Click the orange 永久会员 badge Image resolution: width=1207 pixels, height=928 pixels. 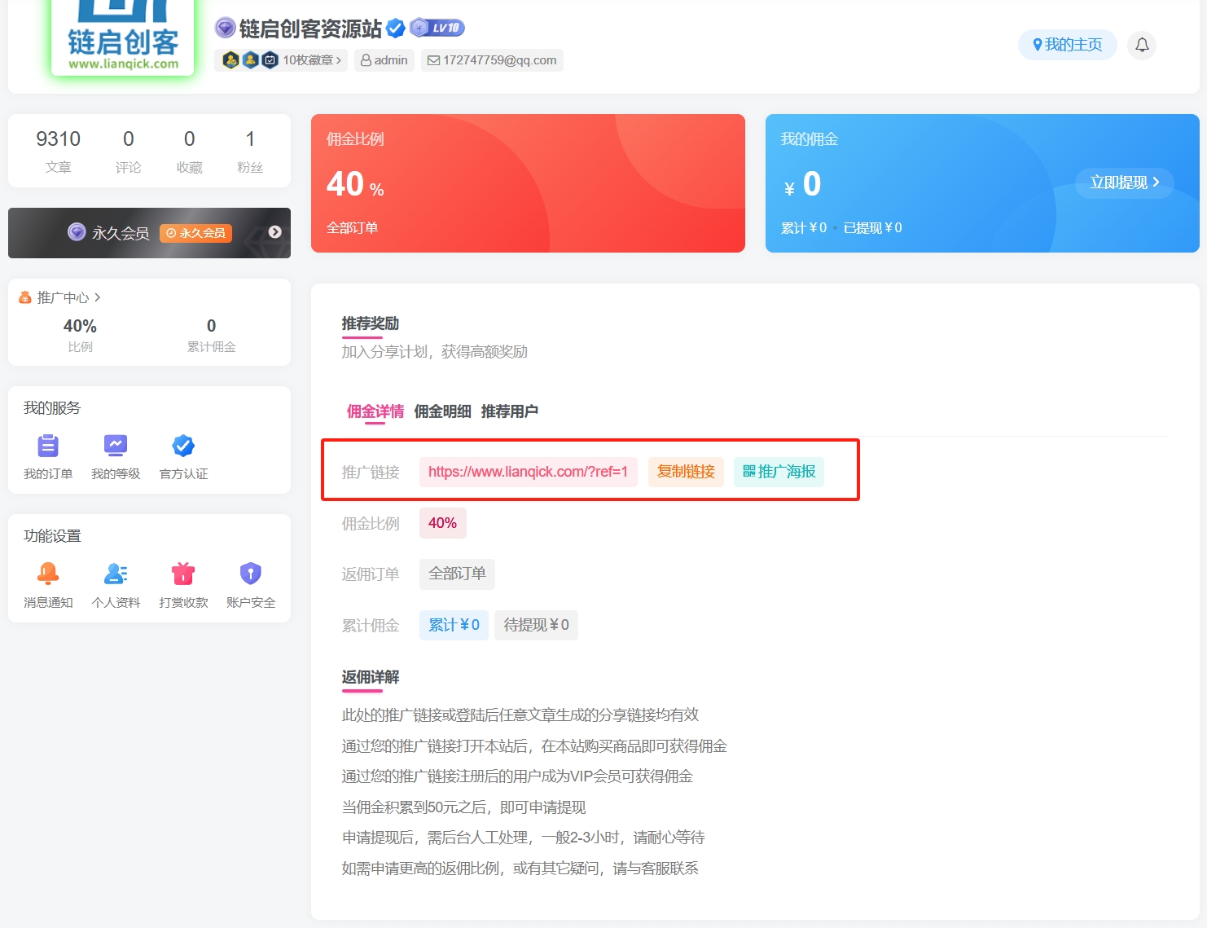click(196, 233)
